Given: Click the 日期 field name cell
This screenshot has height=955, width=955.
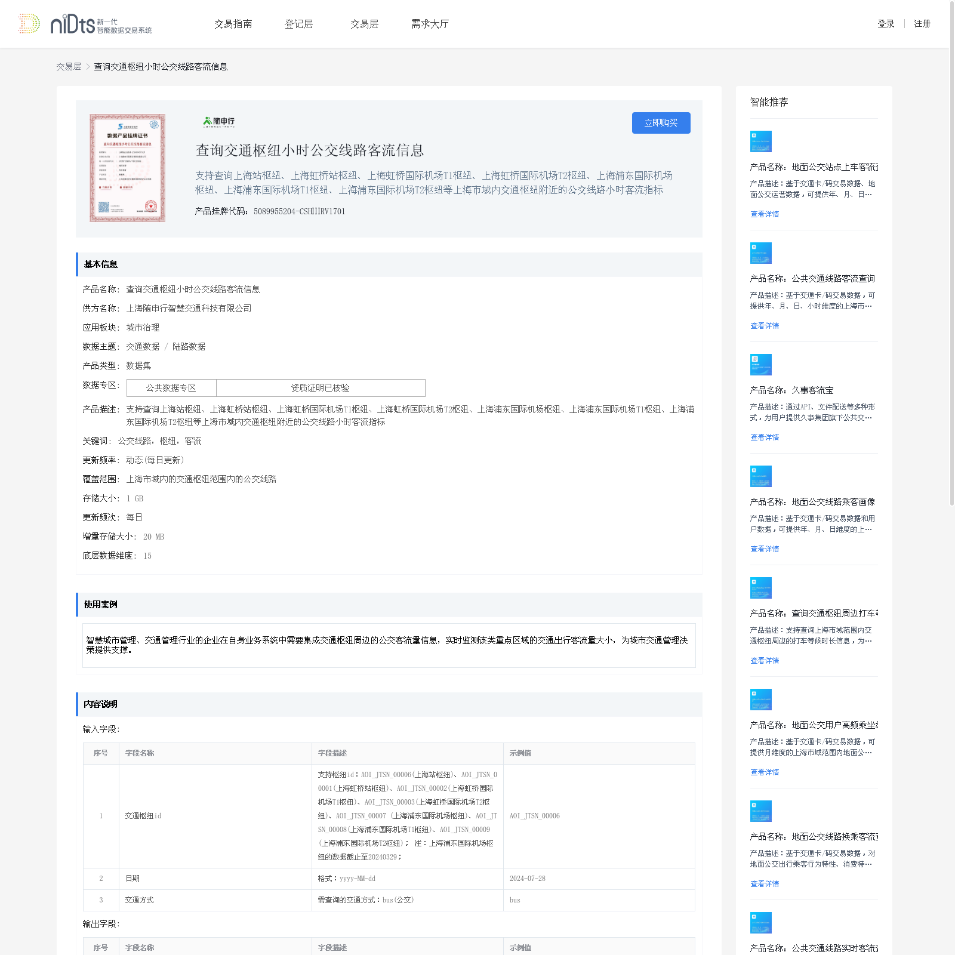Looking at the screenshot, I should click(x=215, y=879).
